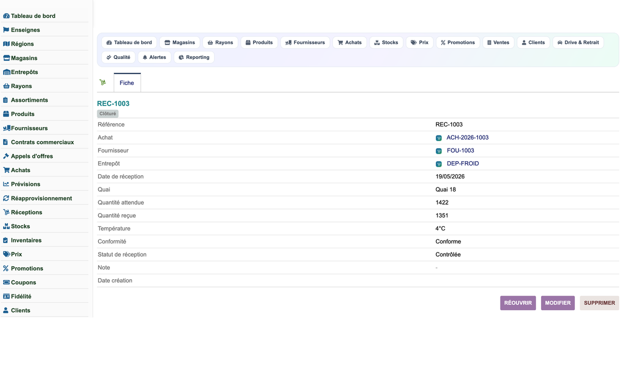Click the Contrôlée reception status value
The width and height of the screenshot is (631, 390).
point(448,255)
